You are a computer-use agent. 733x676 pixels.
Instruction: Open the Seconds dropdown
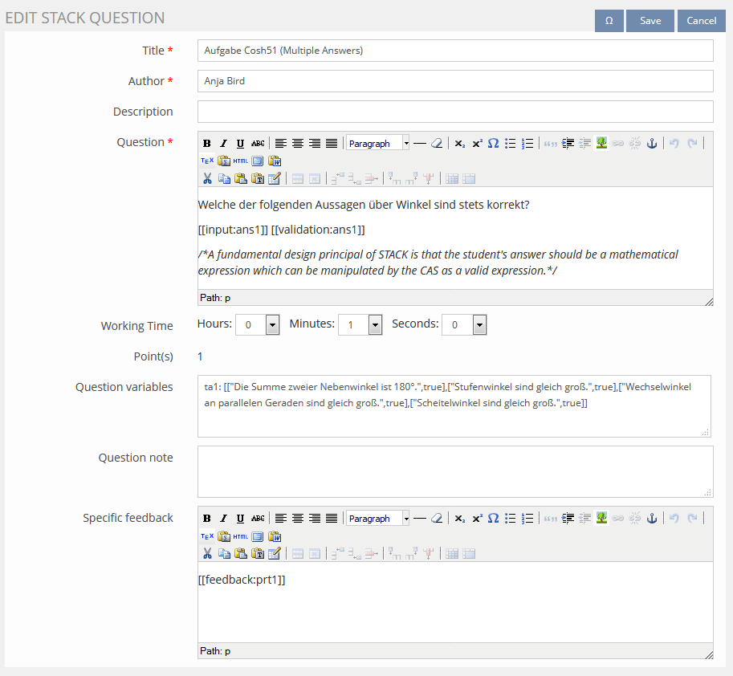[479, 325]
